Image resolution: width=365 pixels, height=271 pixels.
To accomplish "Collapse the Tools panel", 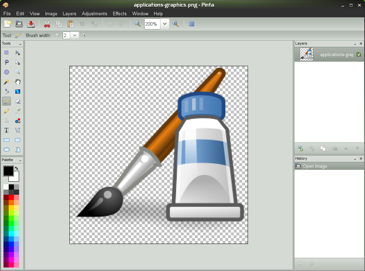I will click(20, 44).
